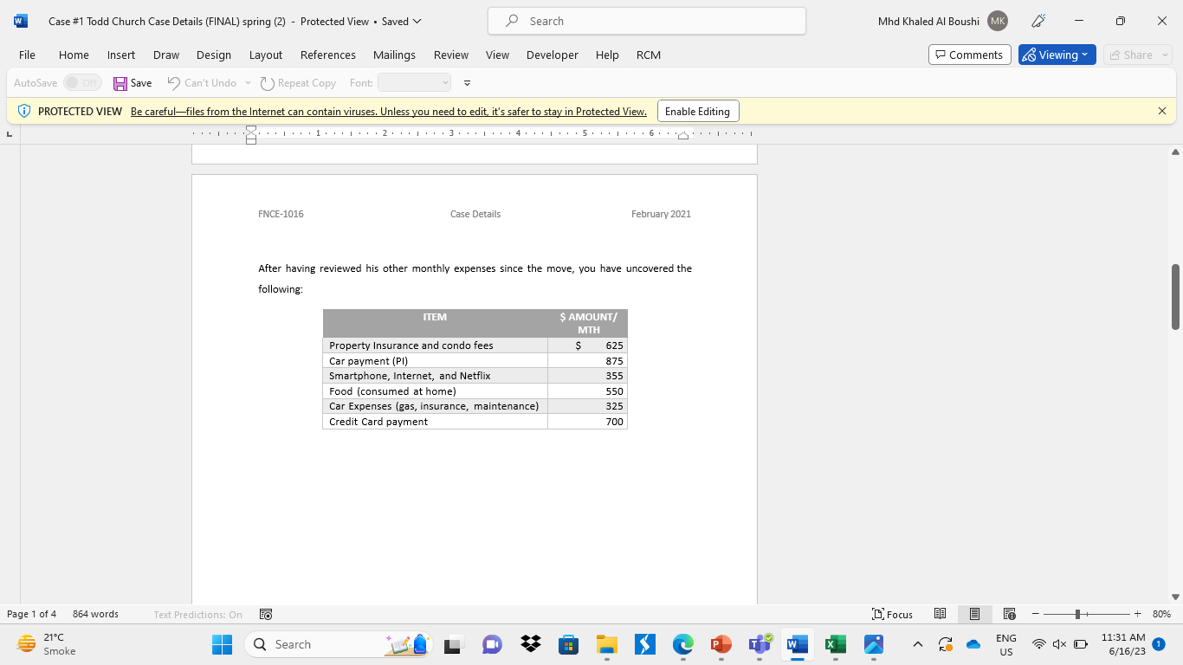Click the 80% zoom level
The height and width of the screenshot is (665, 1183).
point(1161,614)
